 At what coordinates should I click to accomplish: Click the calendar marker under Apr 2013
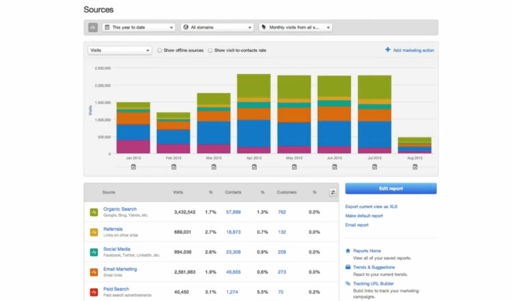[254, 167]
